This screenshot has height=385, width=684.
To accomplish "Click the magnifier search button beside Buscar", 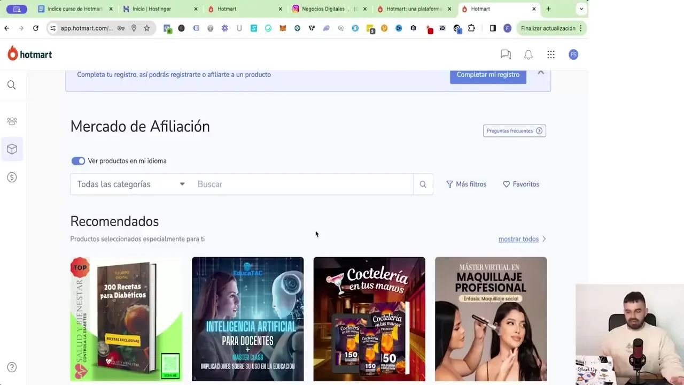I will tap(423, 184).
